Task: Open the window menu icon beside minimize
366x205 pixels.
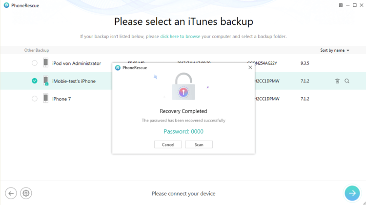Action: click(341, 5)
